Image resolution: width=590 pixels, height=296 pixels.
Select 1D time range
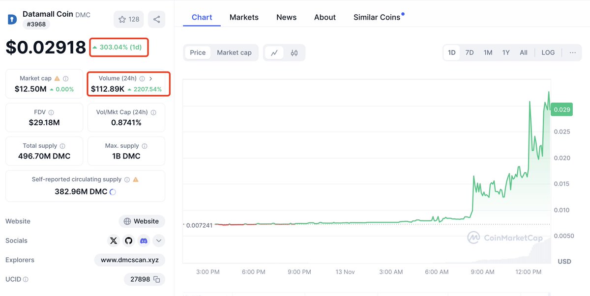point(451,53)
